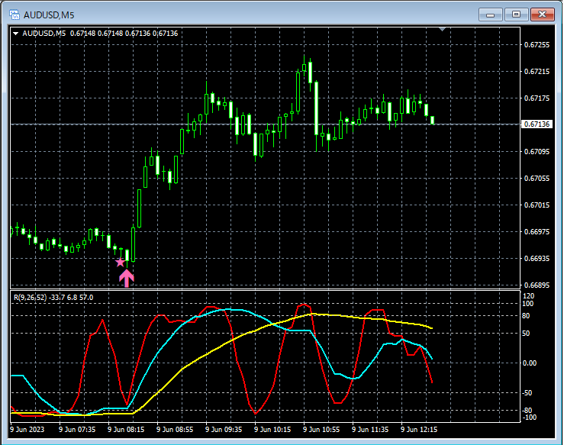564x445 pixels.
Task: Click price scale value 0.66895
Action: [x=537, y=285]
